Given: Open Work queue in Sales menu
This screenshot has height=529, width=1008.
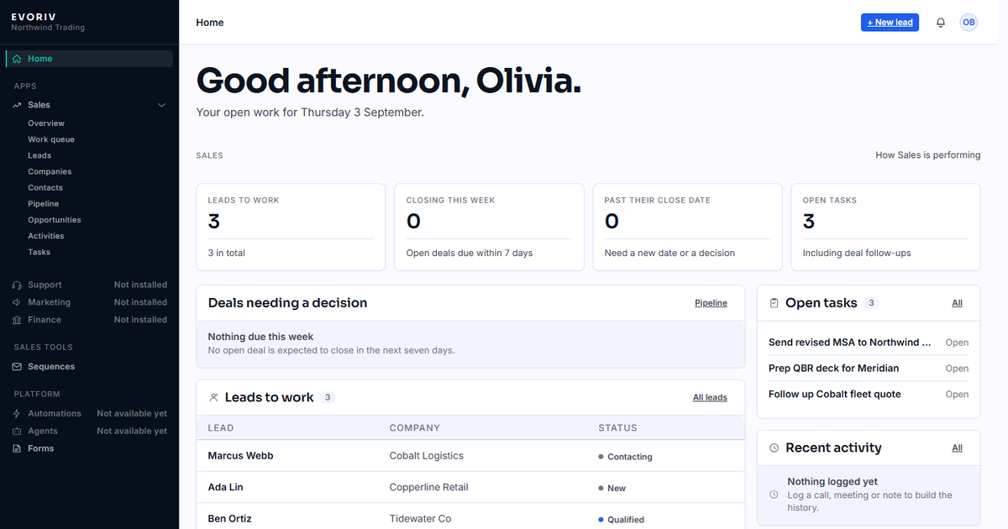Looking at the screenshot, I should [51, 139].
